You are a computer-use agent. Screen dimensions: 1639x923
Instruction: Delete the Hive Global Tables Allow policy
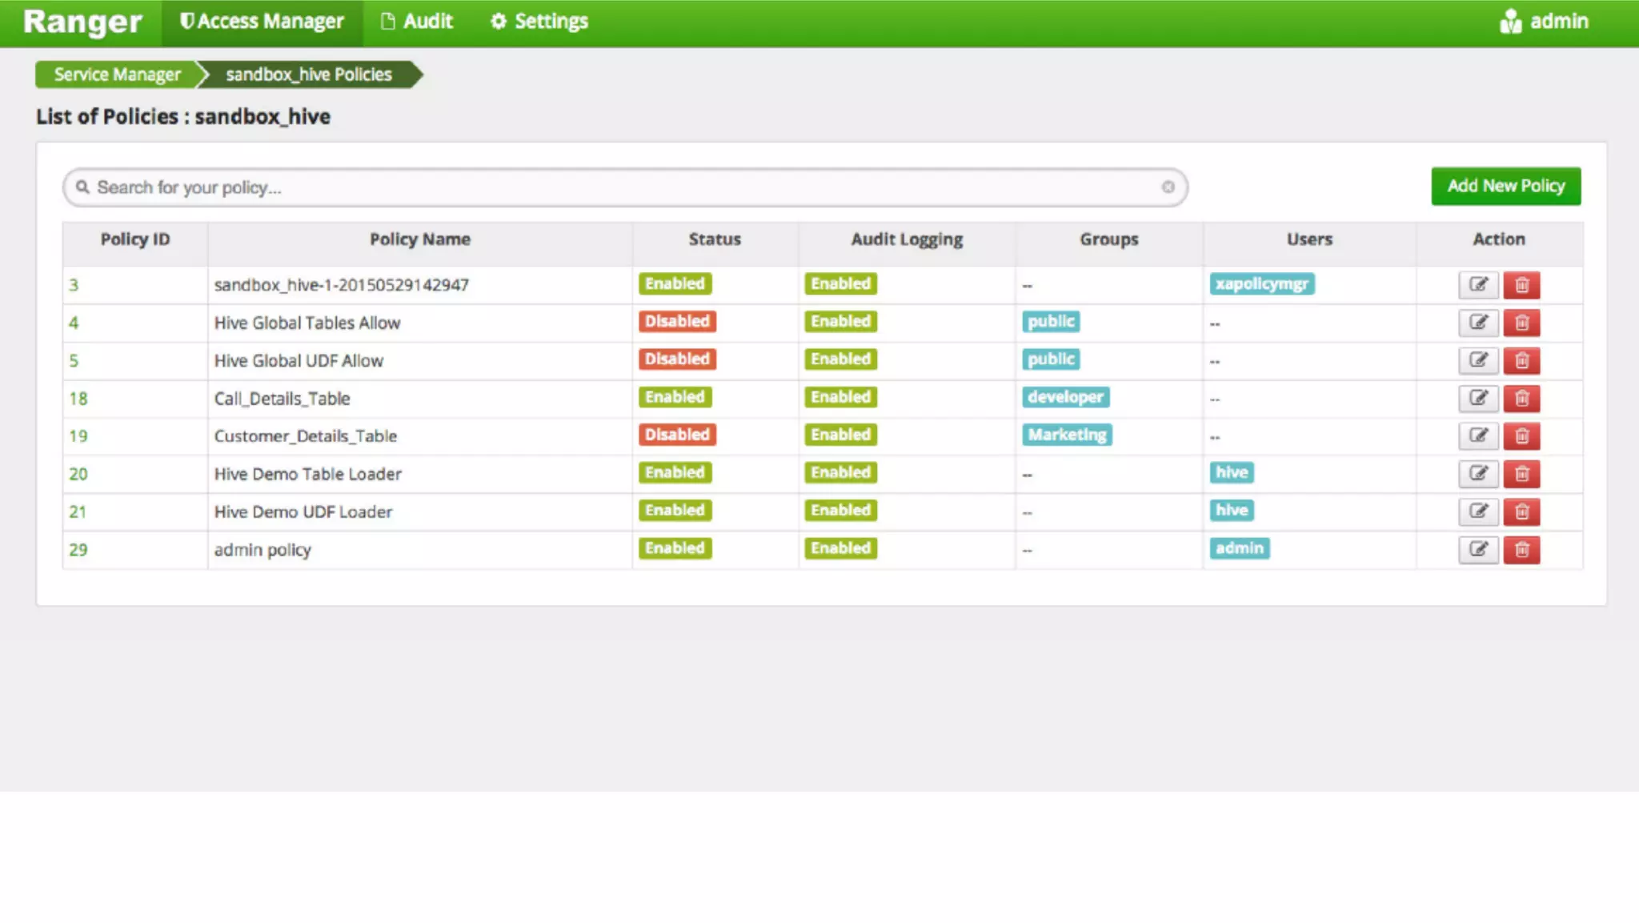point(1521,323)
